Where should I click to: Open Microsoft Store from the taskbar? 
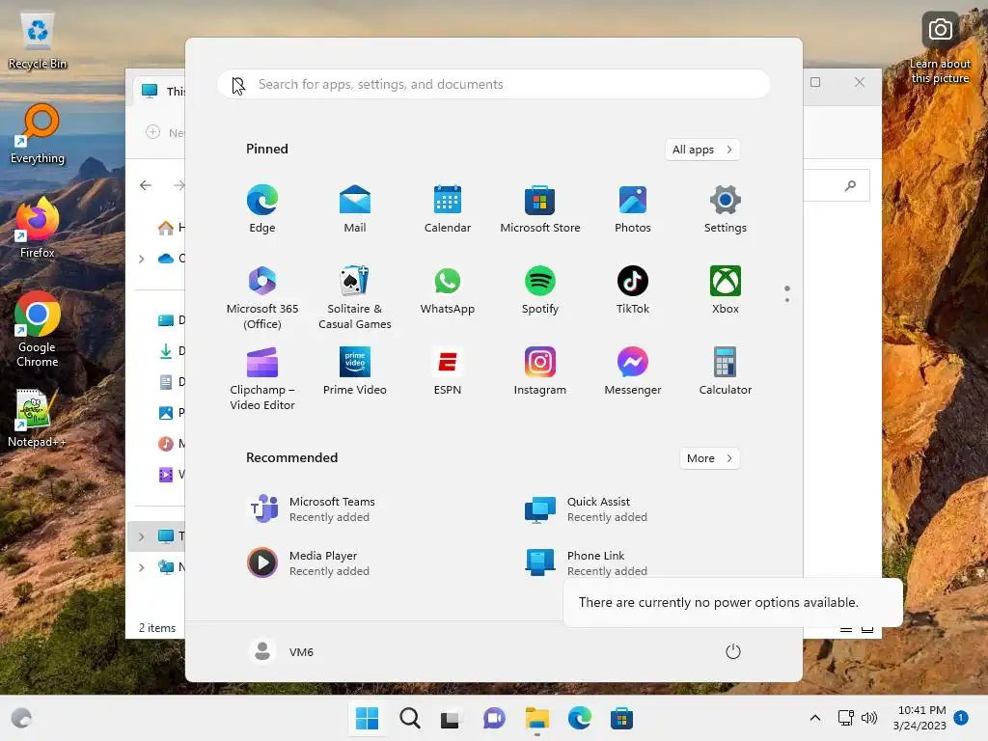tap(621, 718)
